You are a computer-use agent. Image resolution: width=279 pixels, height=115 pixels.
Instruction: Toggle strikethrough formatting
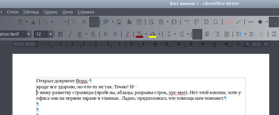(93, 34)
